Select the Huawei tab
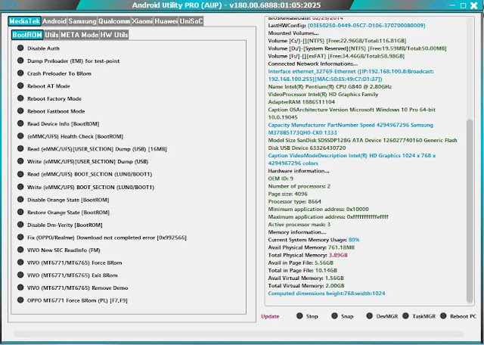 coord(166,21)
